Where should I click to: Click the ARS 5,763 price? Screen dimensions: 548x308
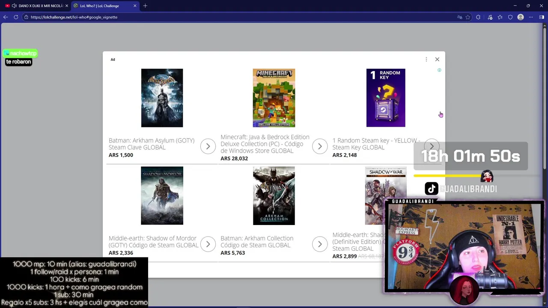pos(232,253)
